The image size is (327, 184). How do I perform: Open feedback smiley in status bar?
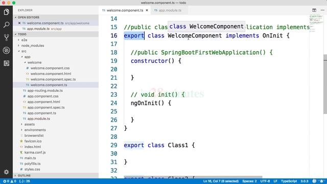314,181
